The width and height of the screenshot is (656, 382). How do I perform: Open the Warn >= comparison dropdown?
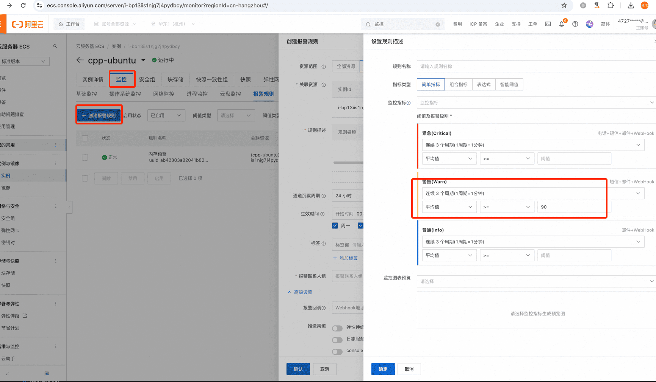click(507, 207)
